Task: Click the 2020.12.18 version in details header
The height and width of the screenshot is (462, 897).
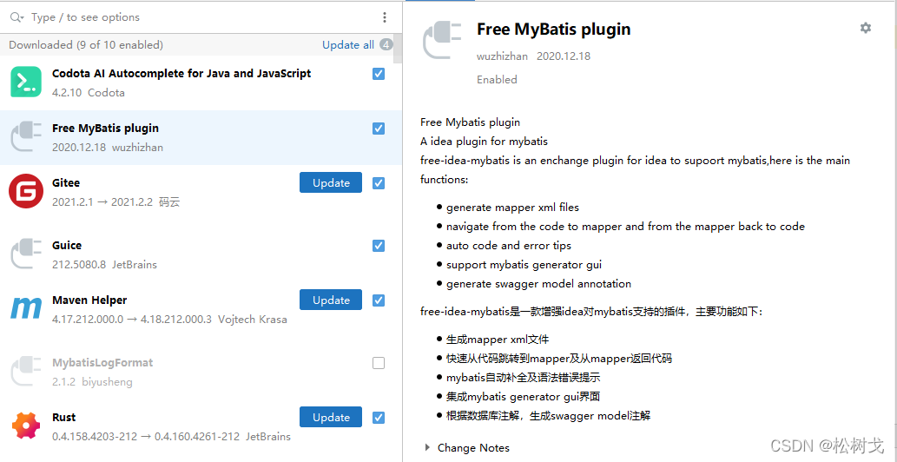Action: 564,56
